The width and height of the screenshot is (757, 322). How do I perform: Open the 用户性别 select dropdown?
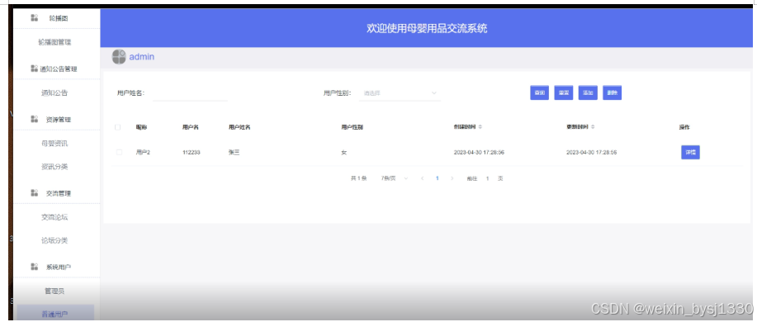pos(400,92)
